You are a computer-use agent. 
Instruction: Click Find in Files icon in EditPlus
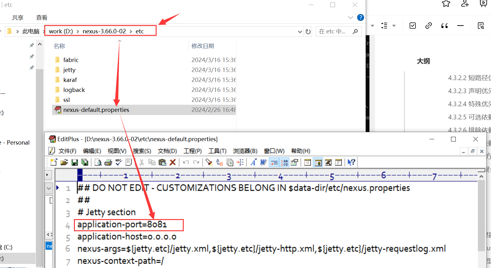click(x=230, y=162)
